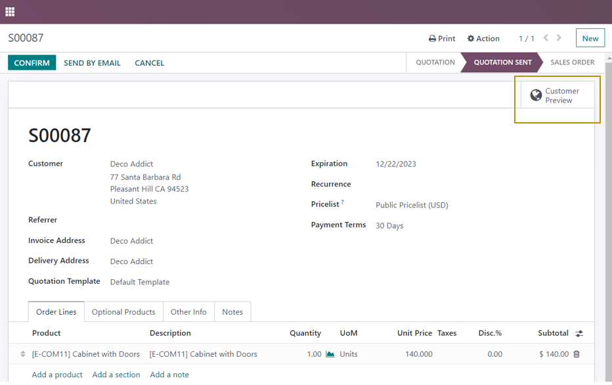Open the apps grid menu icon
This screenshot has width=612, height=385.
pos(10,12)
